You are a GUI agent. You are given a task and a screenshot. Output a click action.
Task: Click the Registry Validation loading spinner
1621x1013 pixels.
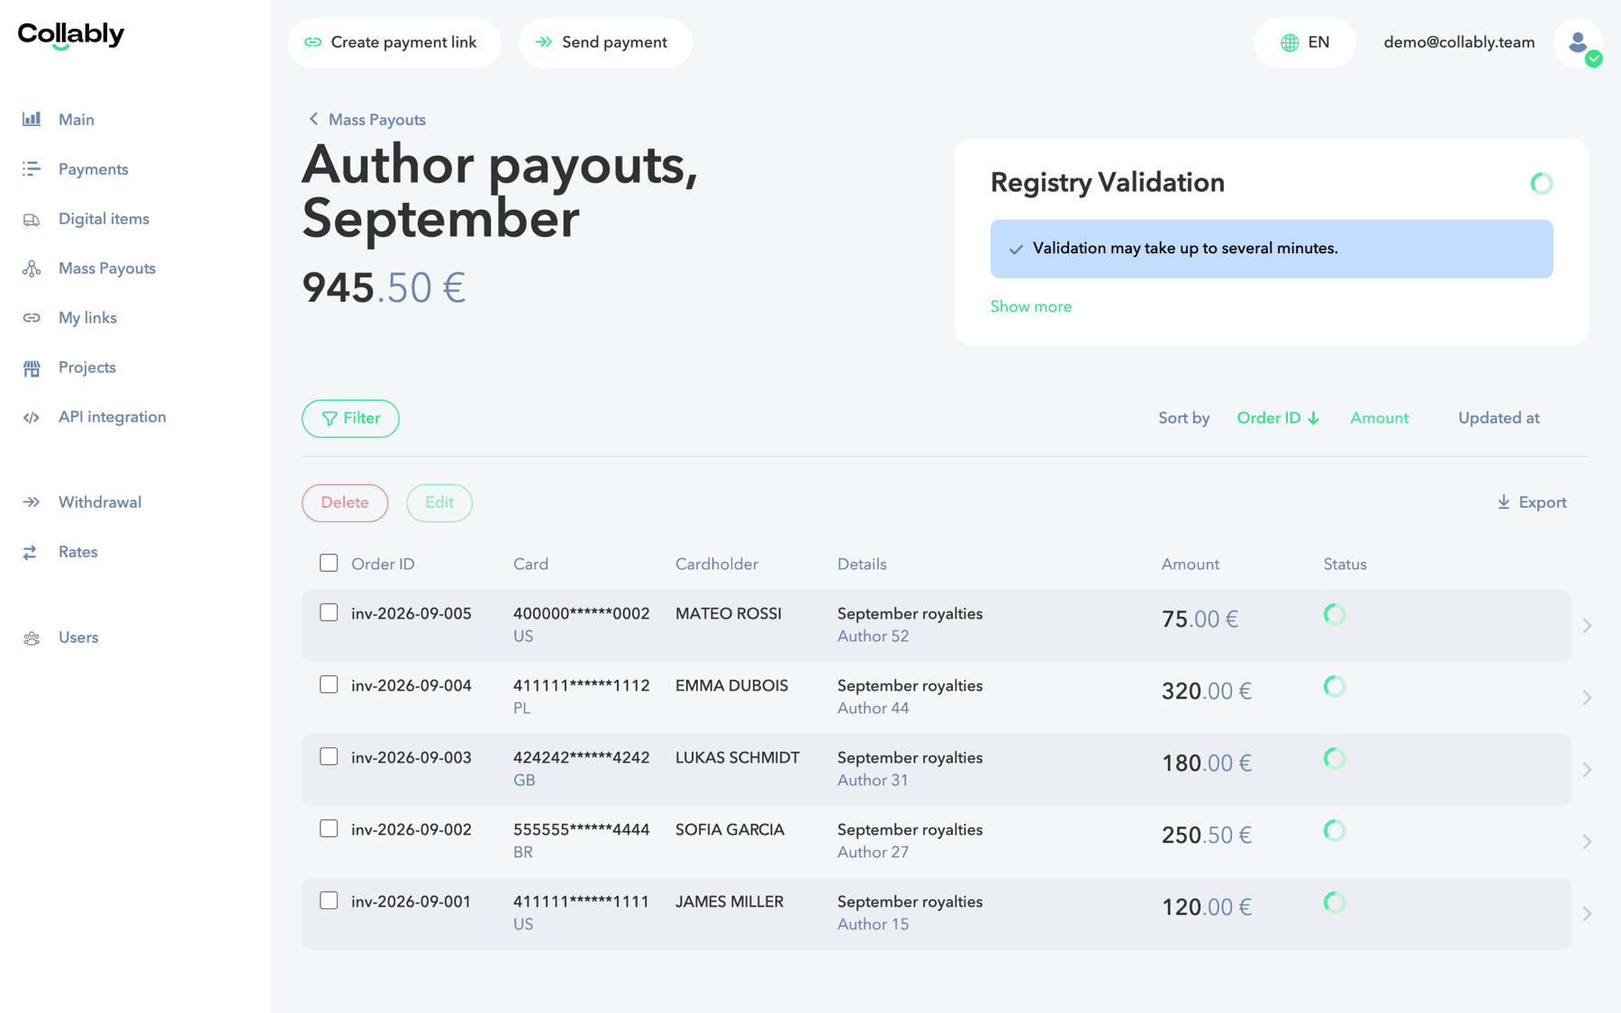(1542, 183)
